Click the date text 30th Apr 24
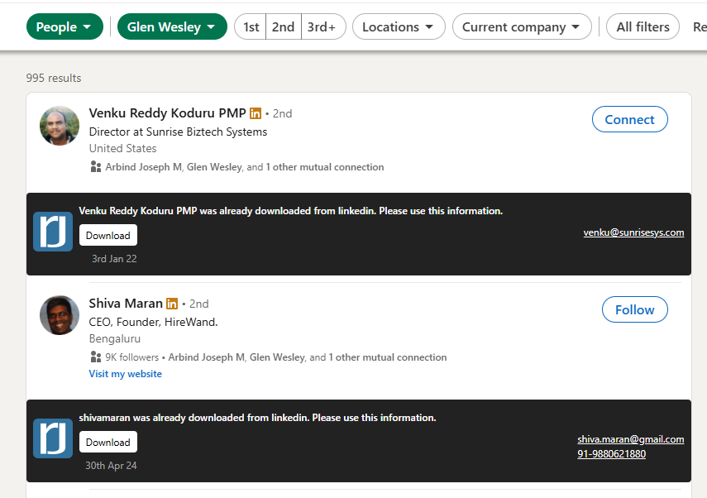This screenshot has height=498, width=707. coord(111,466)
